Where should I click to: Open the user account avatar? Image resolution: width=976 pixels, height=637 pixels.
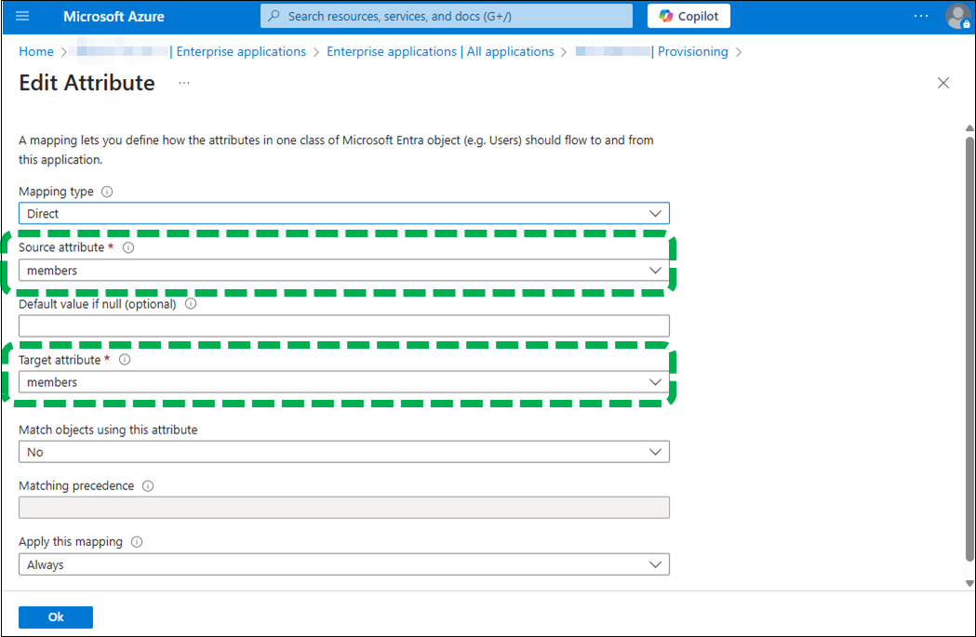956,17
